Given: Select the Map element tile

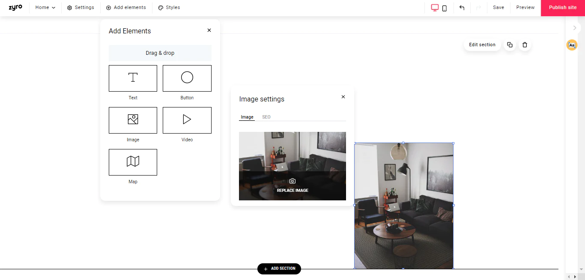Looking at the screenshot, I should pos(133,162).
